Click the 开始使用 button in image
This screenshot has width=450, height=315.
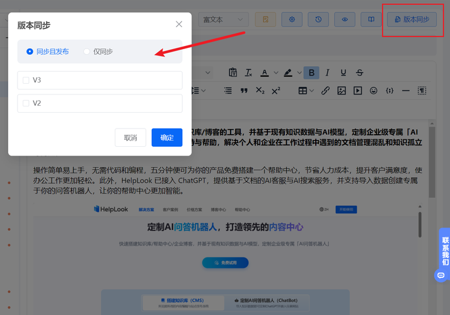pyautogui.click(x=346, y=209)
